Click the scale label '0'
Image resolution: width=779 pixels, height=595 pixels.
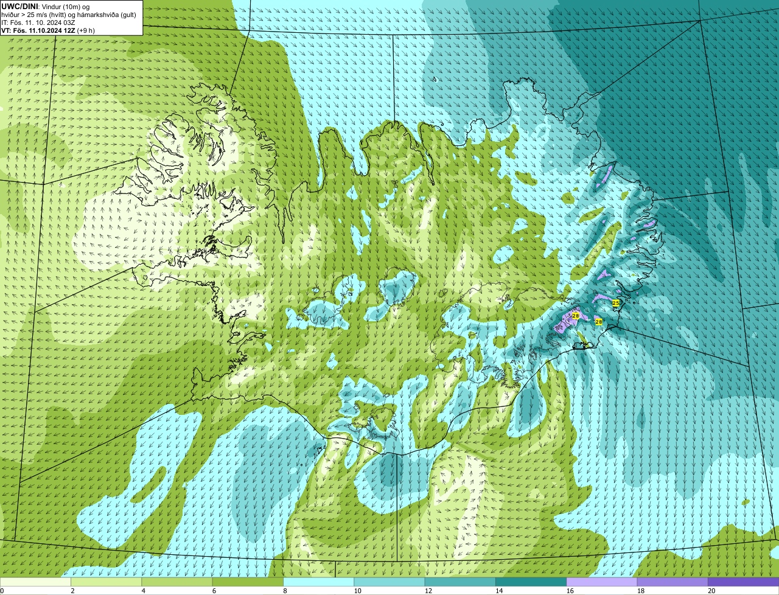pyautogui.click(x=2, y=591)
